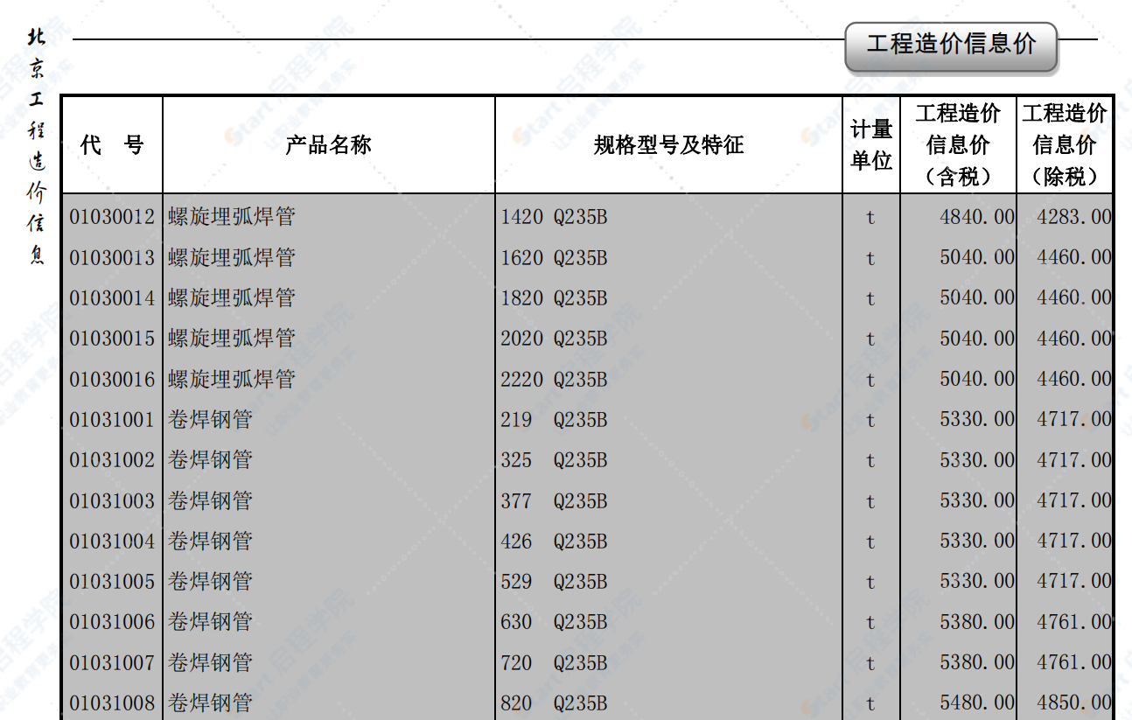Select the 代号 column header
This screenshot has width=1132, height=720.
pyautogui.click(x=112, y=145)
